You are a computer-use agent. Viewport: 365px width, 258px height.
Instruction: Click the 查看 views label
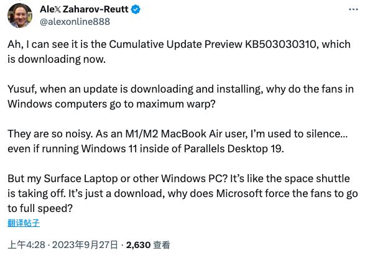click(x=162, y=245)
